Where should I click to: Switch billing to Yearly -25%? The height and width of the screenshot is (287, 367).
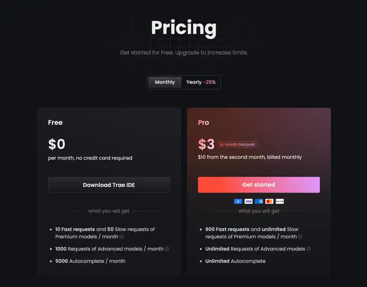tap(201, 82)
